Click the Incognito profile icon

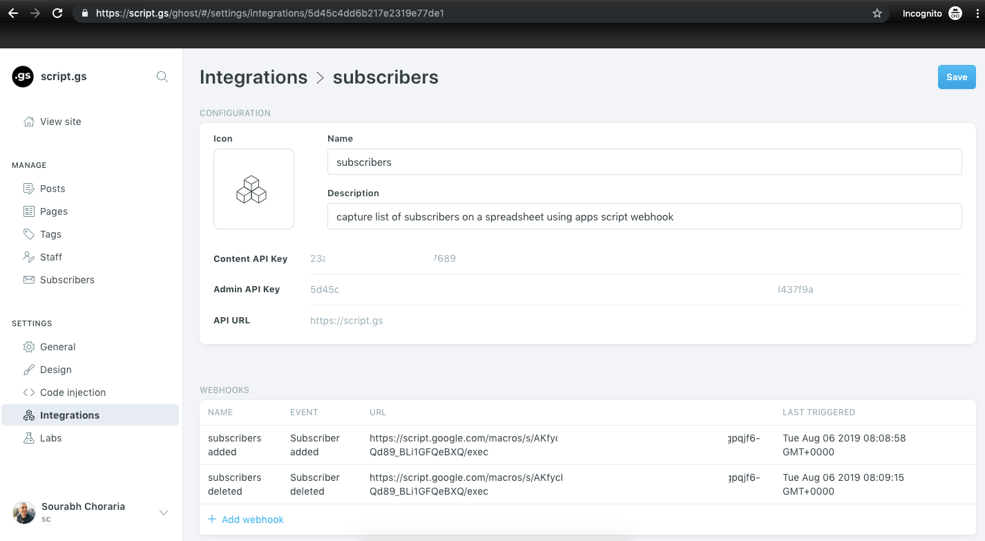(x=955, y=13)
